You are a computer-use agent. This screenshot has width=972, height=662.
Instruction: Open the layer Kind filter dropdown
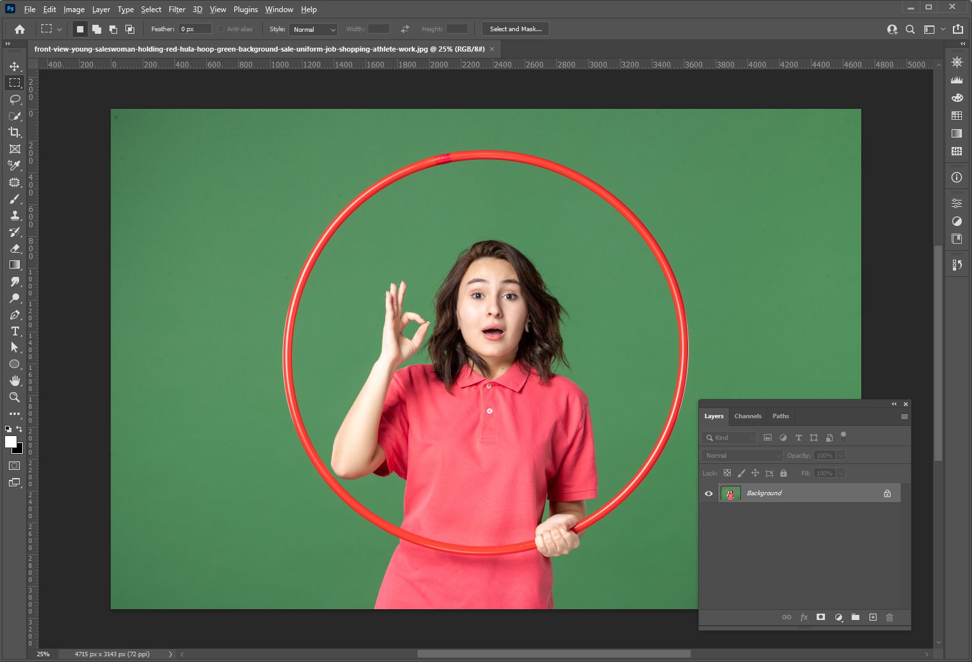point(729,438)
